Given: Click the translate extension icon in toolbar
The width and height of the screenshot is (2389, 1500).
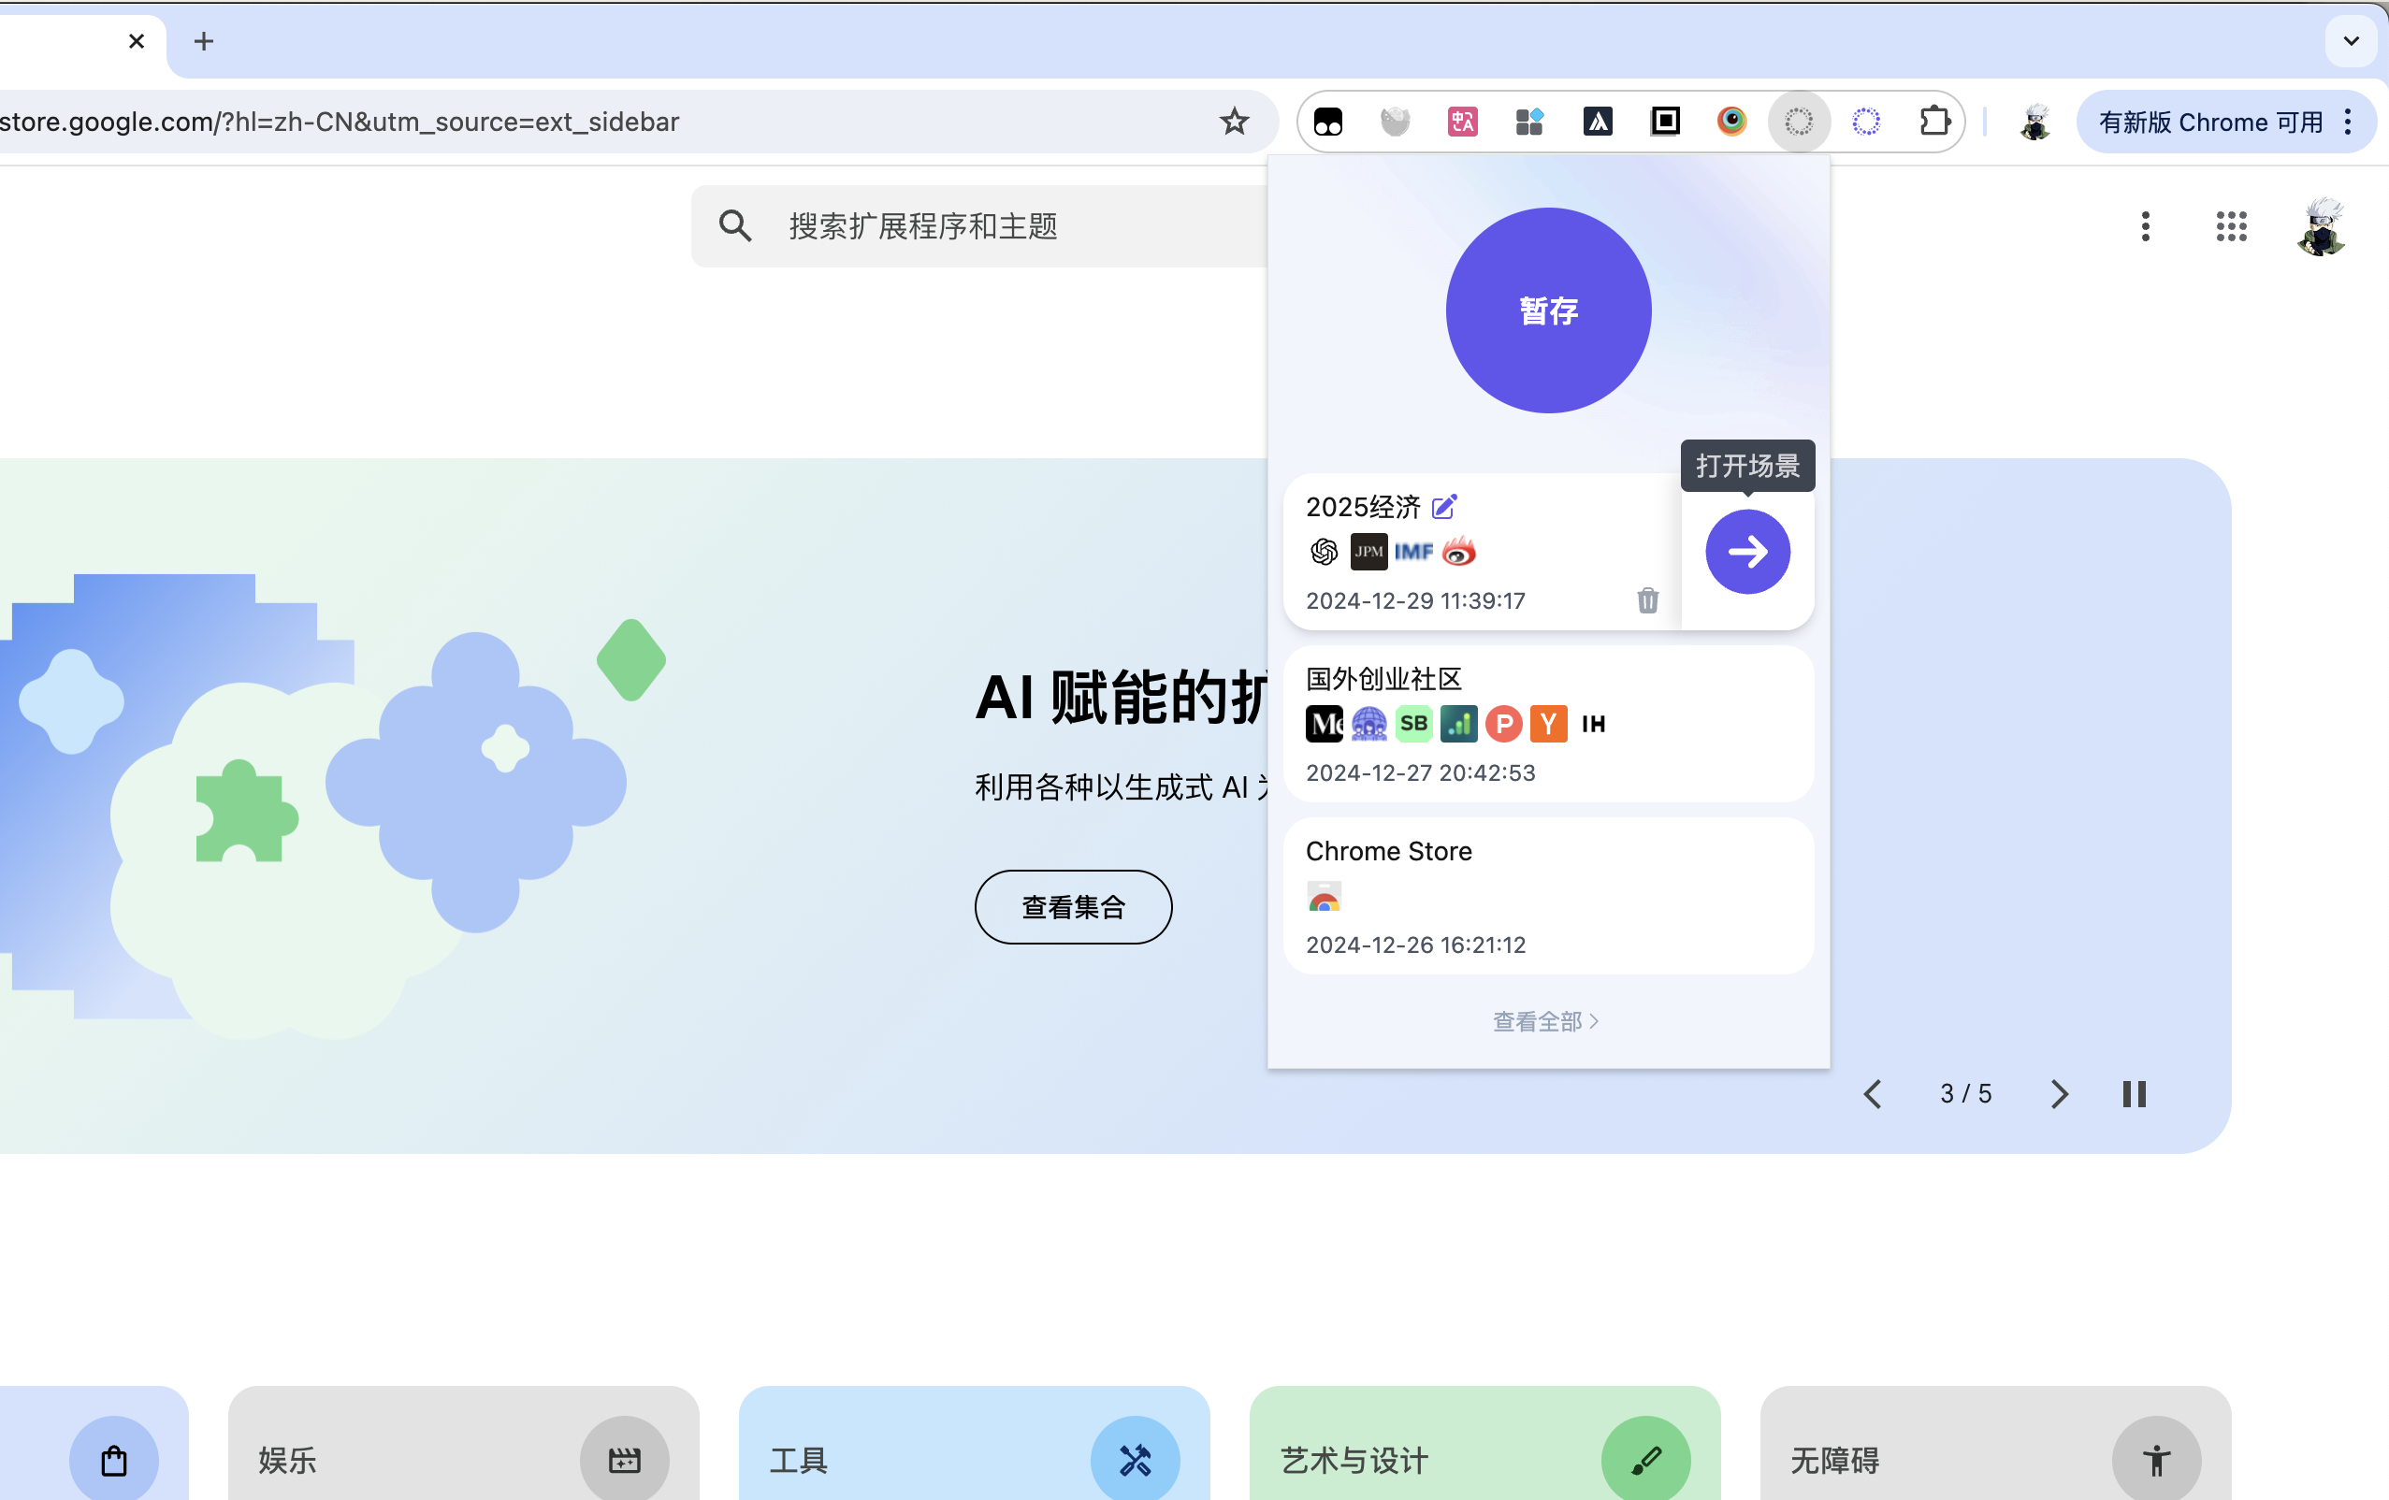Looking at the screenshot, I should (1462, 121).
